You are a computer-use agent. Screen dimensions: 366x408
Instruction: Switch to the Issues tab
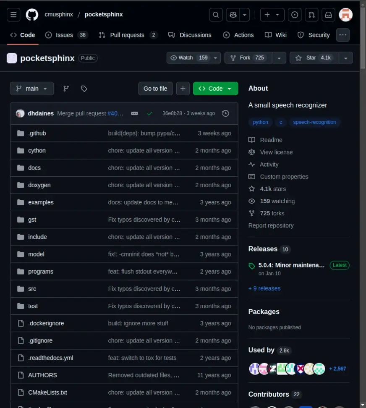(67, 35)
